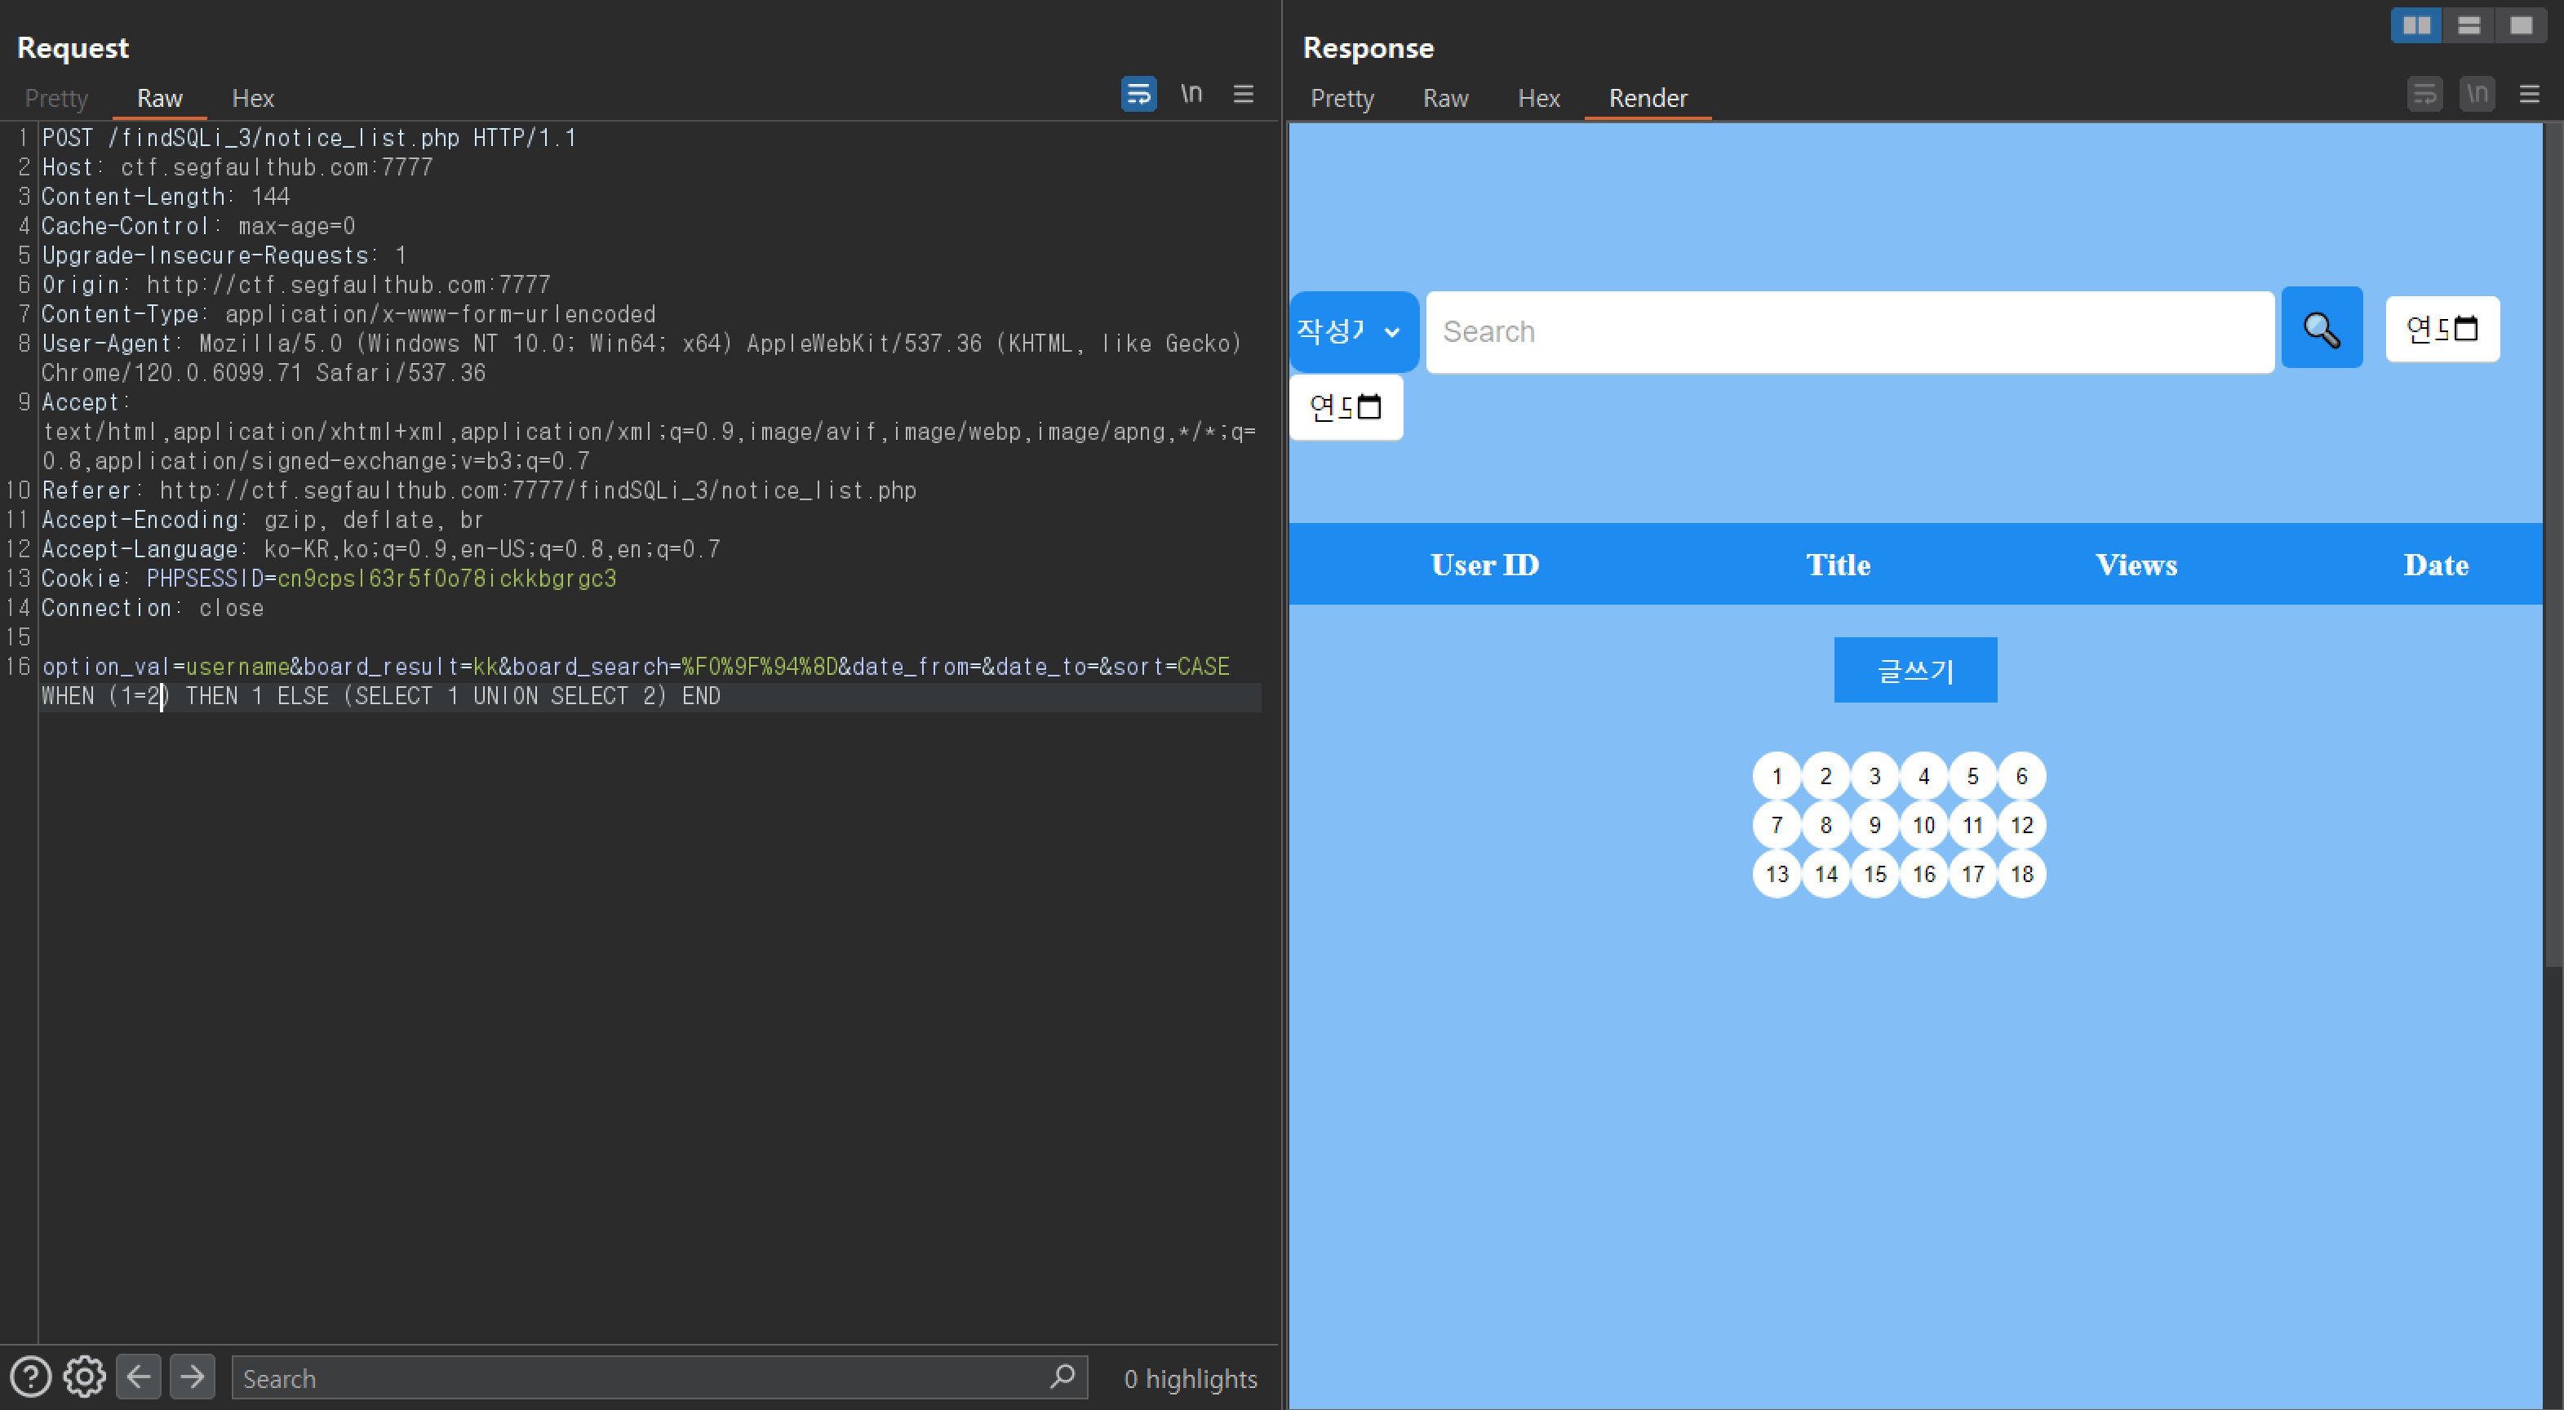The height and width of the screenshot is (1410, 2564).
Task: Open search settings gear icon
Action: tap(85, 1377)
